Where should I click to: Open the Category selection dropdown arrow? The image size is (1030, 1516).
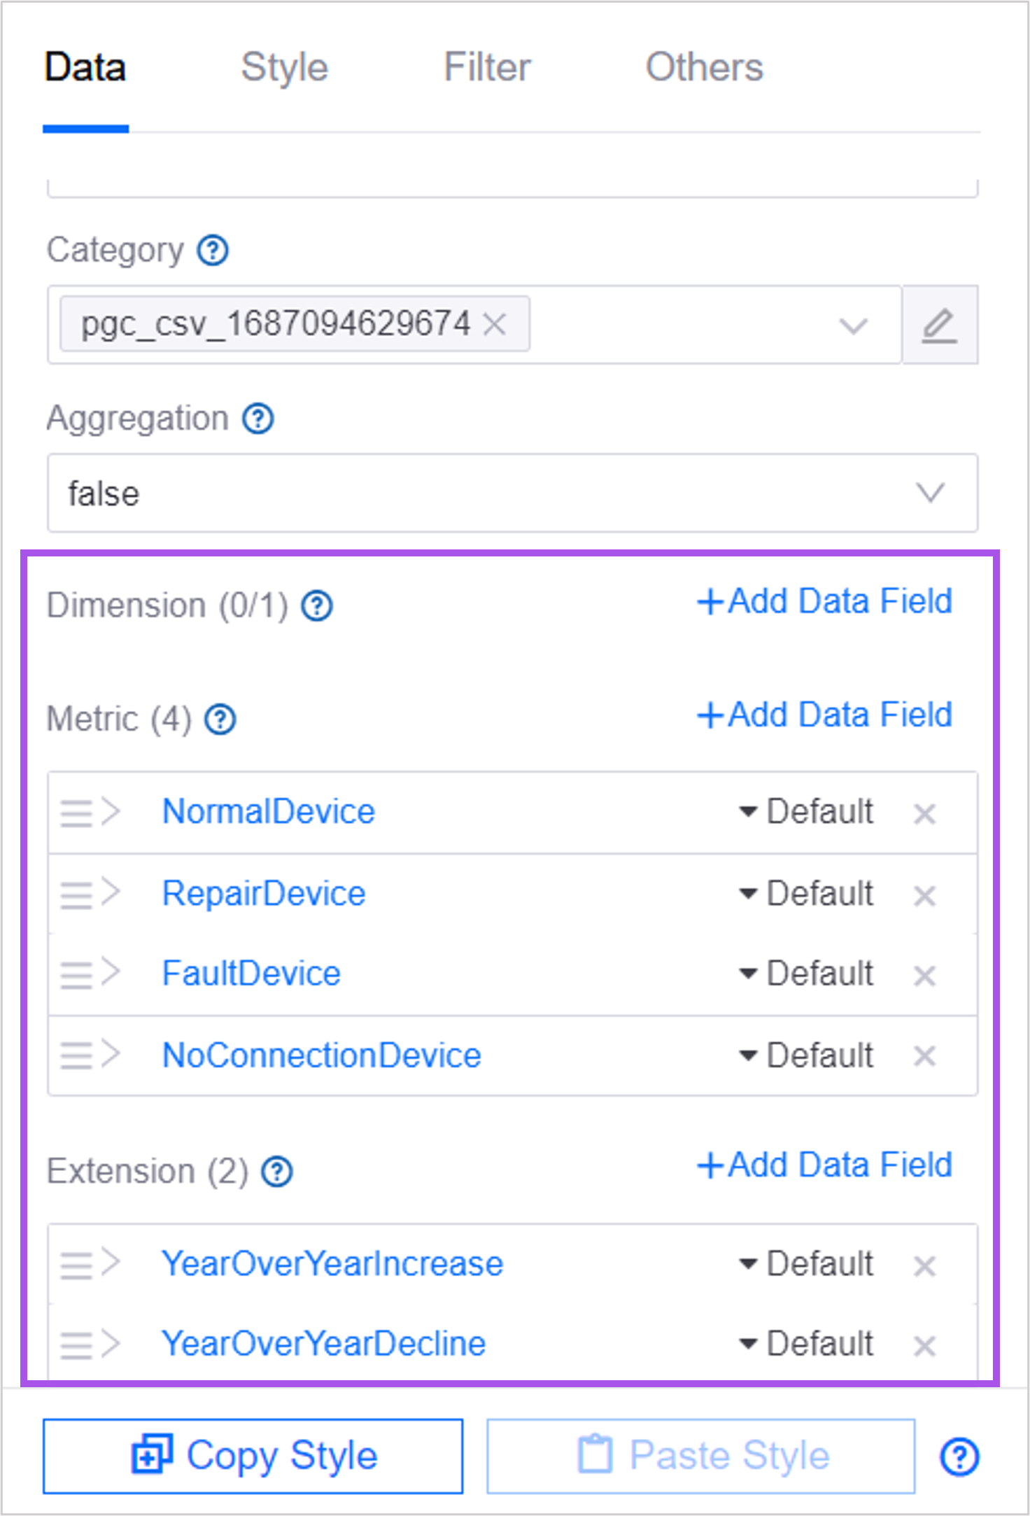(x=853, y=325)
